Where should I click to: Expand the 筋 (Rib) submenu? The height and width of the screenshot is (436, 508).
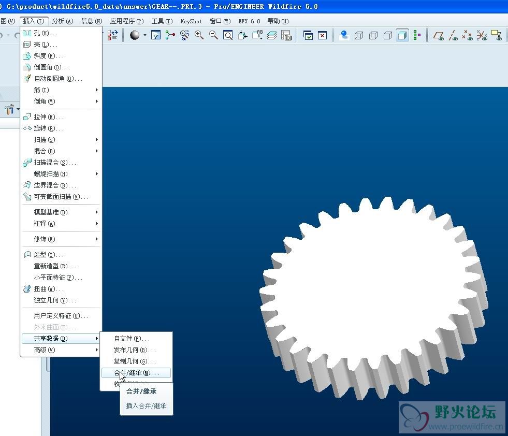[x=61, y=90]
